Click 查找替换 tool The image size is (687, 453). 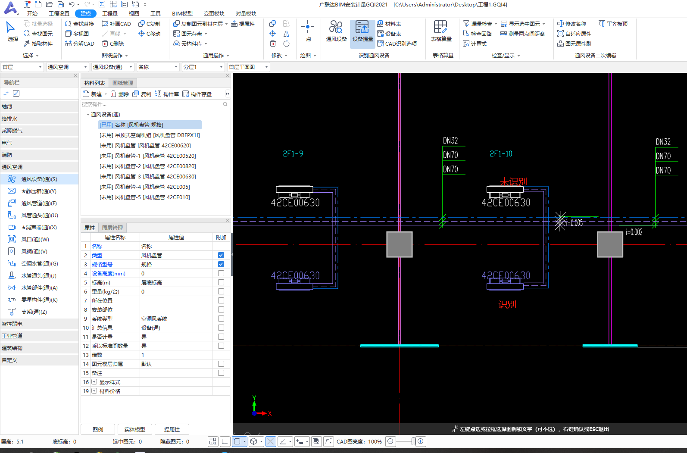tap(79, 24)
